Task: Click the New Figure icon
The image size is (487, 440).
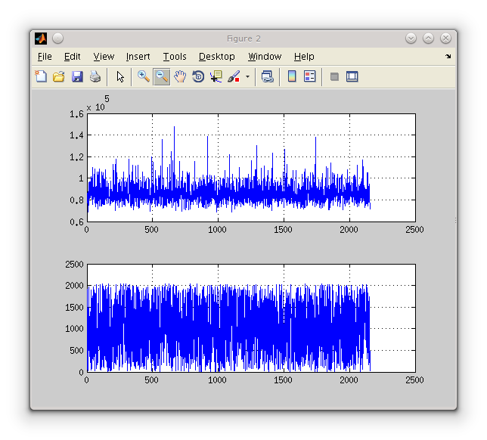Action: 41,76
